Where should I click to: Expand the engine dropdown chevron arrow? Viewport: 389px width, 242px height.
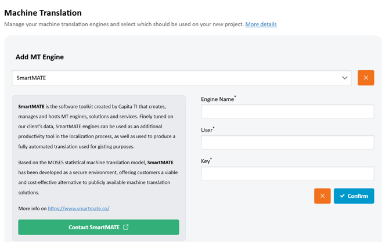[x=344, y=78]
